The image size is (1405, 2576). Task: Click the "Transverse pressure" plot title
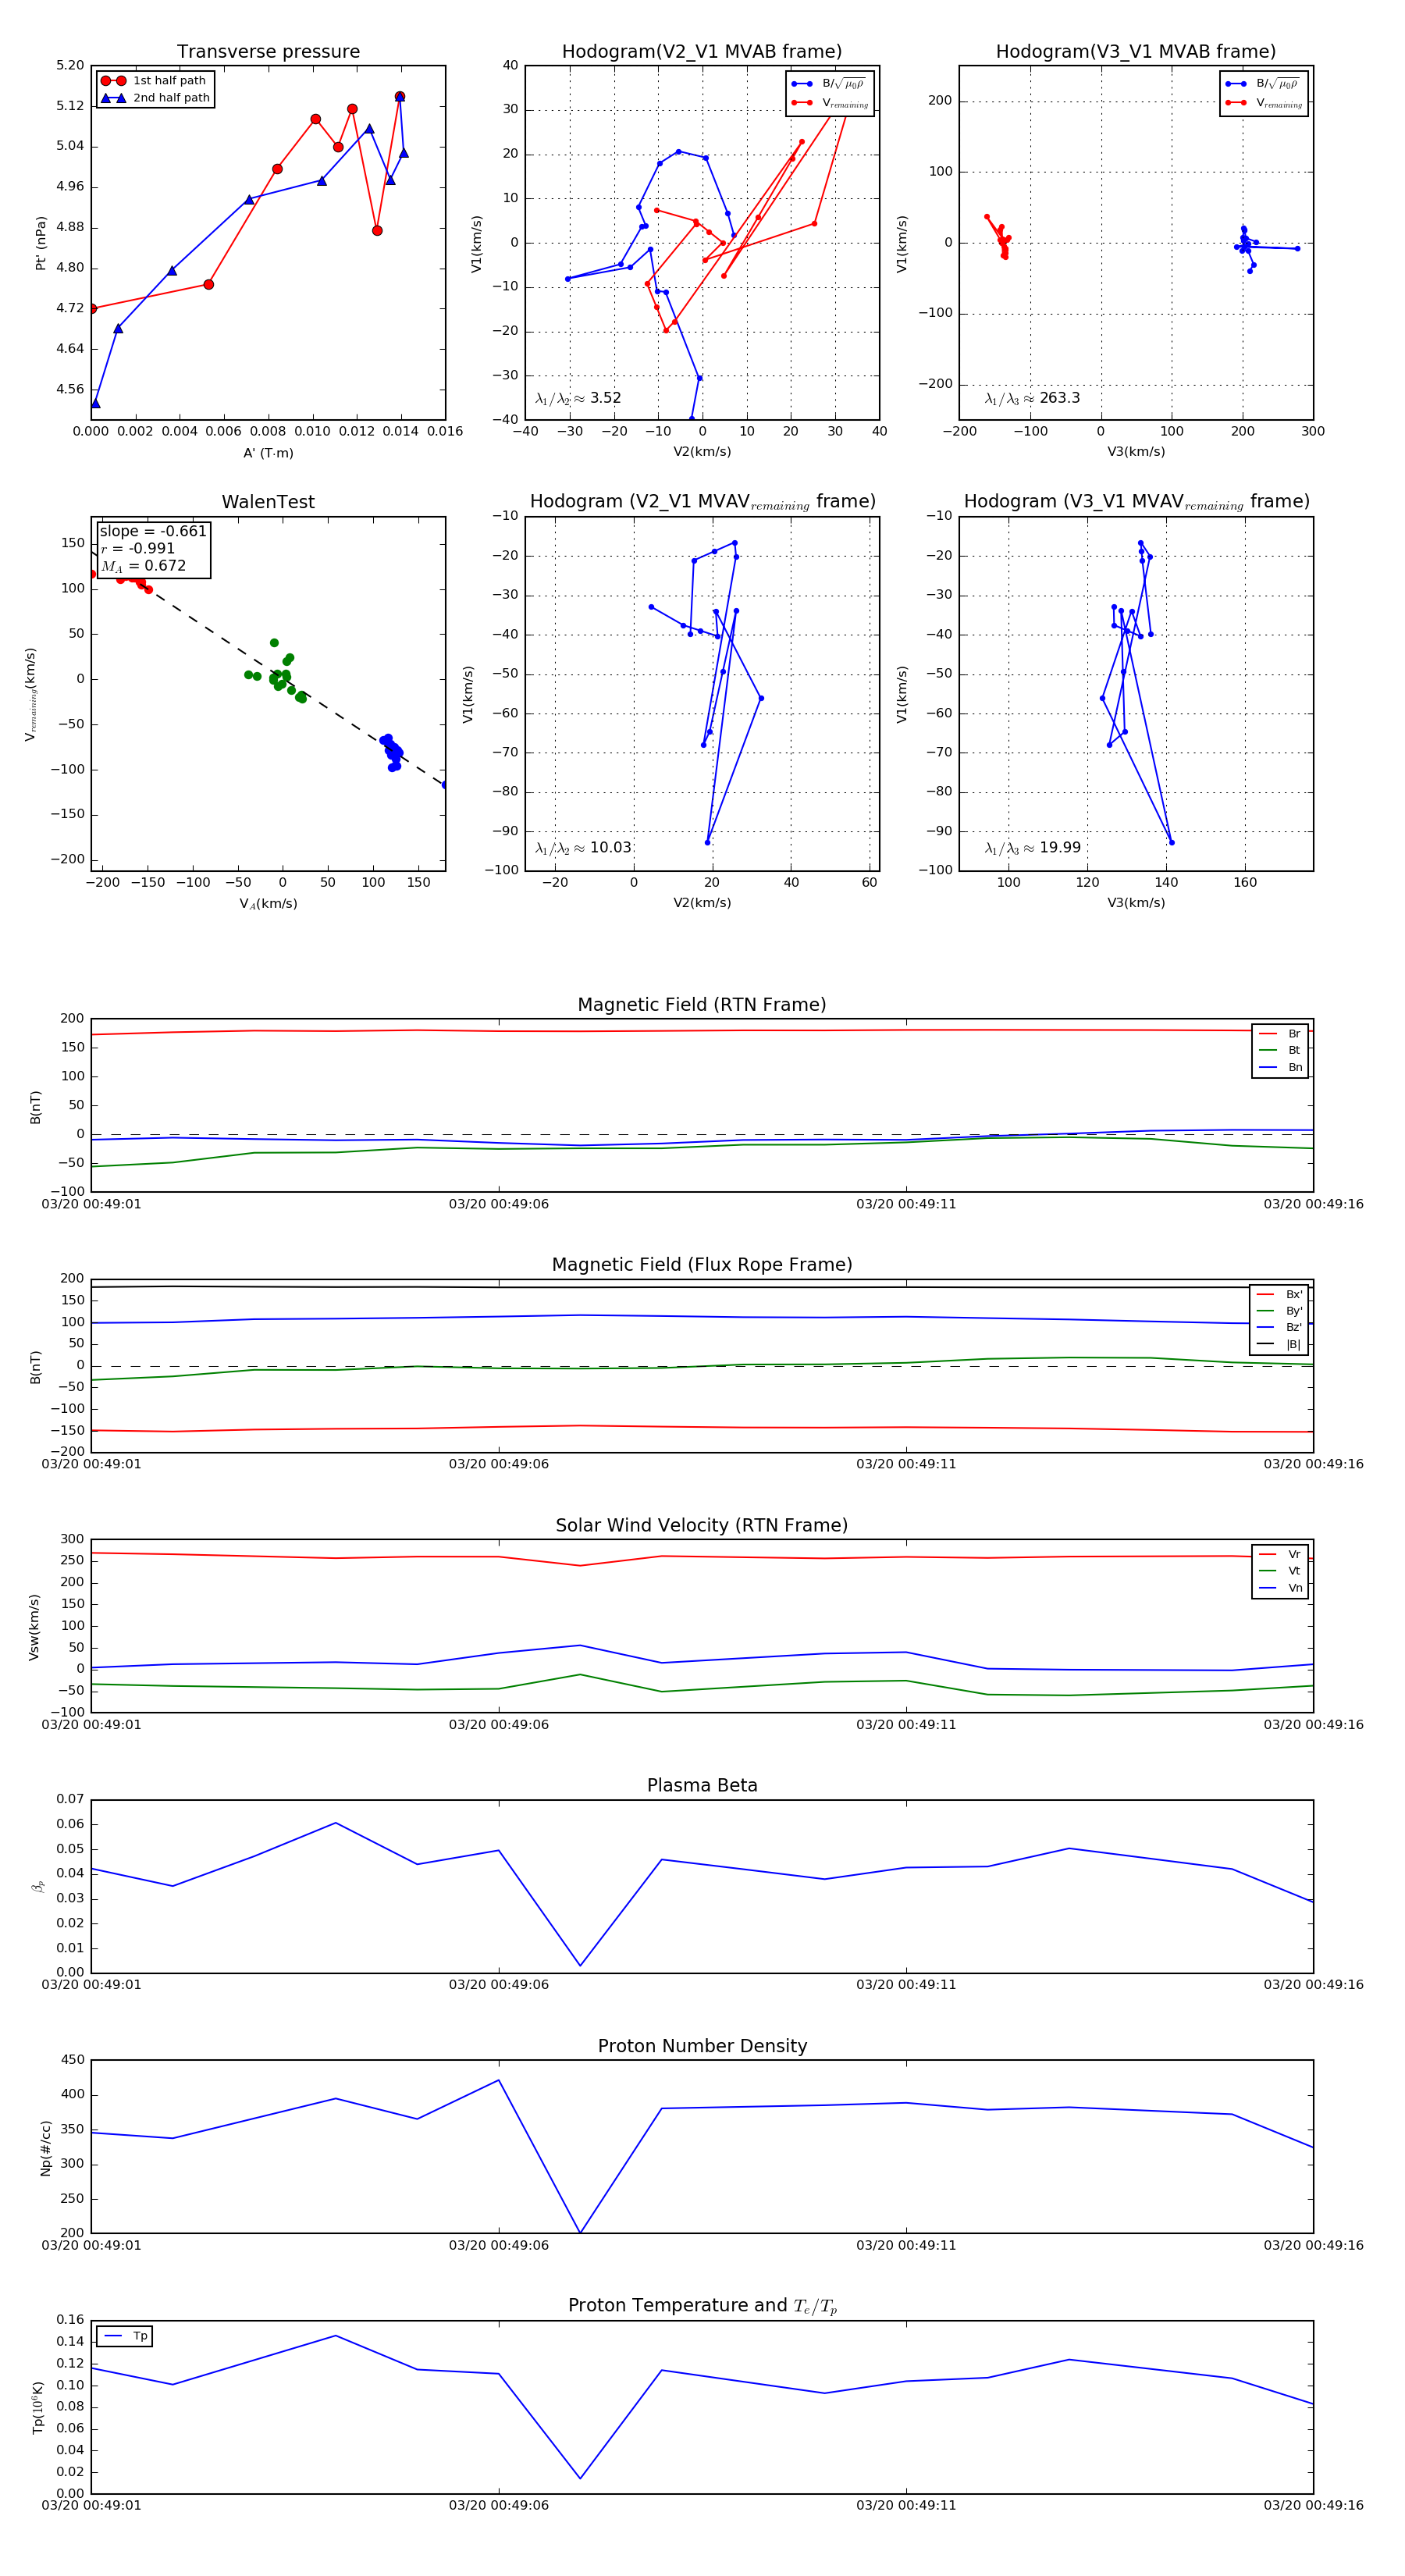point(268,52)
